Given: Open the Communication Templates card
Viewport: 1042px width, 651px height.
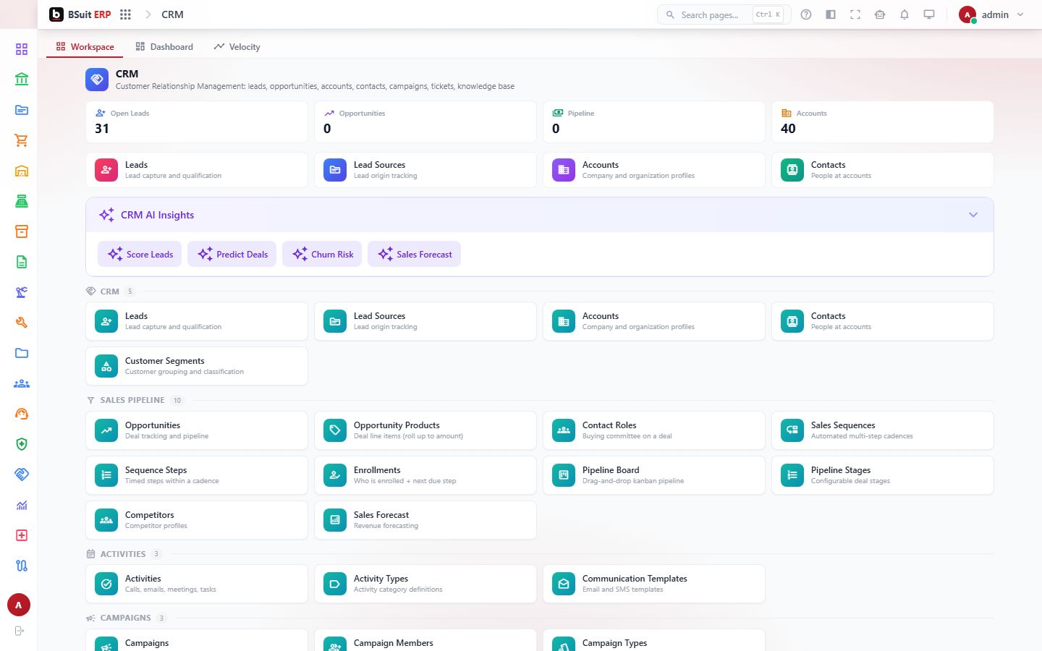Looking at the screenshot, I should [654, 584].
